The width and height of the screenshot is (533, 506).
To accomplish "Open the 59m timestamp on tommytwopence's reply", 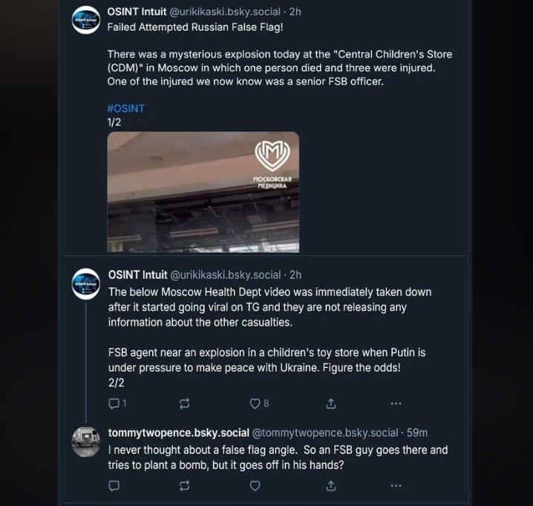I will coord(416,433).
